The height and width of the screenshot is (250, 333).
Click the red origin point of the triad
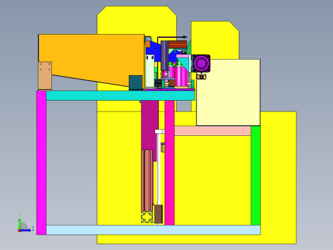(x=19, y=231)
